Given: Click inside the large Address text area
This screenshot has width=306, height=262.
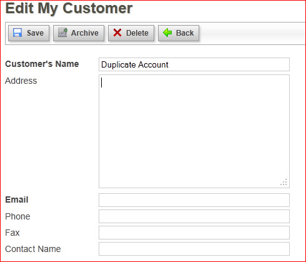Looking at the screenshot, I should tap(194, 131).
